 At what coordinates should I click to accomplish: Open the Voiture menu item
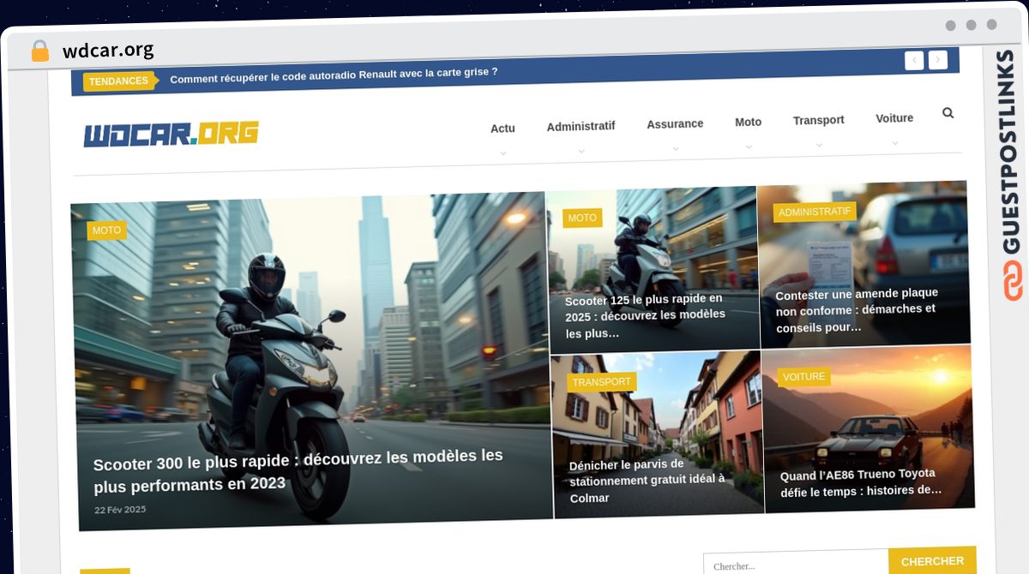pos(894,118)
